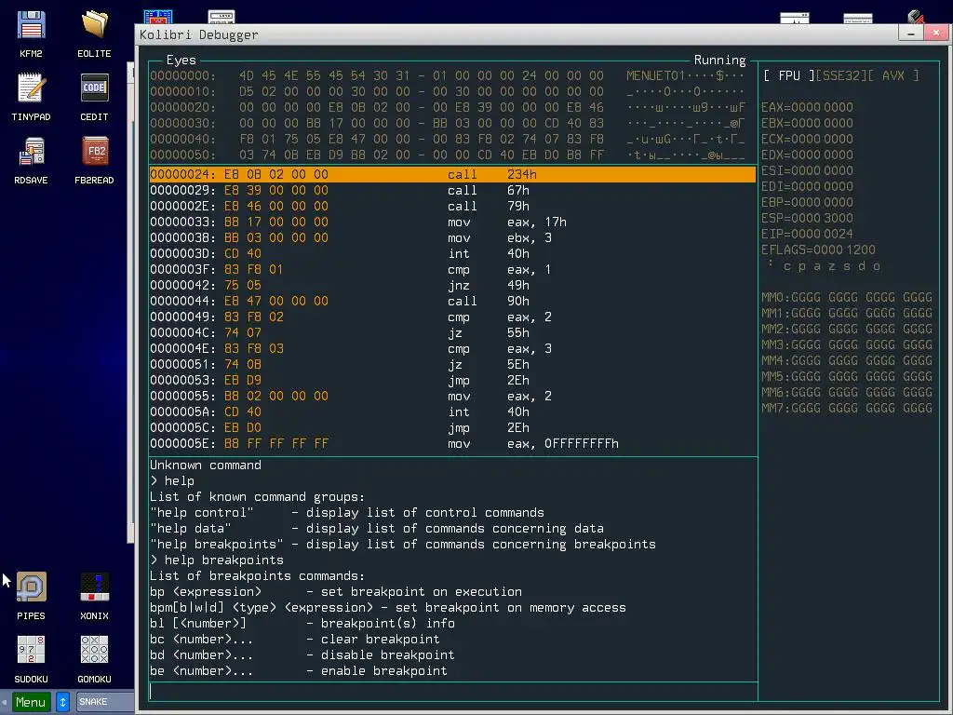Click the EFLAGS=0000 1200 value
Image resolution: width=953 pixels, height=715 pixels.
click(x=818, y=250)
